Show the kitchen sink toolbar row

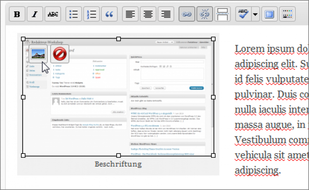[288, 14]
